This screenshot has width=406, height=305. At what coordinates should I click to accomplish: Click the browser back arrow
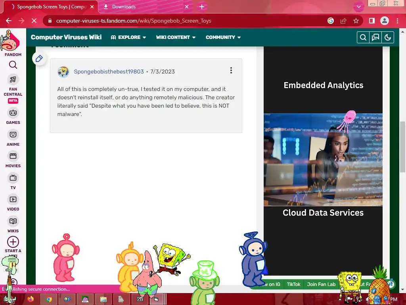pyautogui.click(x=9, y=21)
